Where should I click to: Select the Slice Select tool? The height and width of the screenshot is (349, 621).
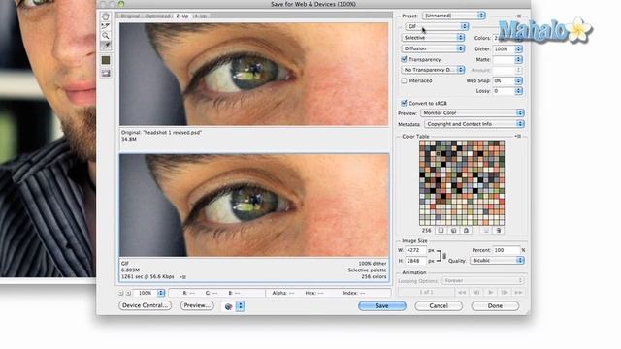pyautogui.click(x=106, y=26)
